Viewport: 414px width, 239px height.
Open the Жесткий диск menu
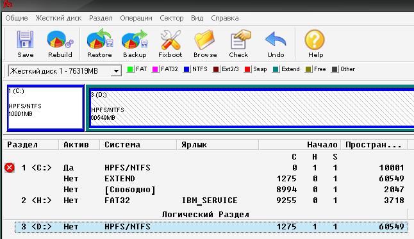coord(58,18)
